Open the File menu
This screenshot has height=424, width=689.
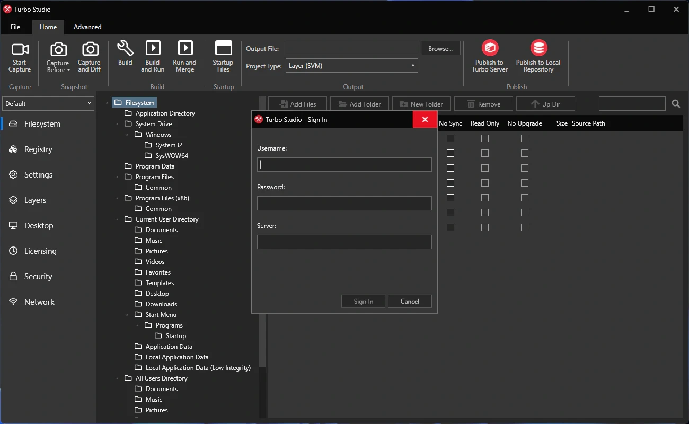(x=15, y=27)
